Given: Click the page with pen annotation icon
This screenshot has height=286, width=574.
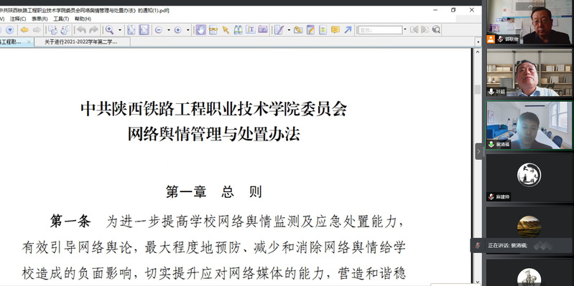Looking at the screenshot, I should pyautogui.click(x=279, y=30).
